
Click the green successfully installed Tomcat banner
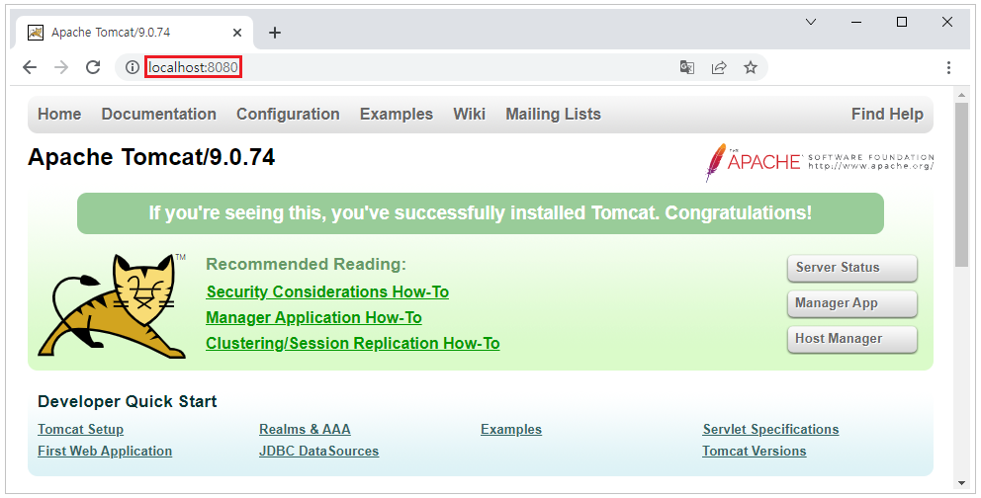481,213
